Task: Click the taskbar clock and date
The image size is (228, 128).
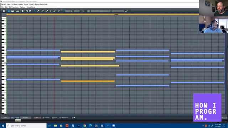Action: (218, 126)
